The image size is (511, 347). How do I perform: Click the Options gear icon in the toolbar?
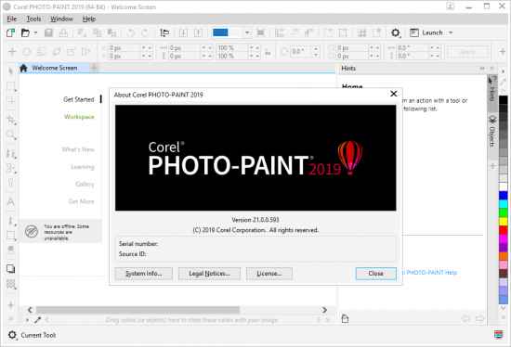395,32
